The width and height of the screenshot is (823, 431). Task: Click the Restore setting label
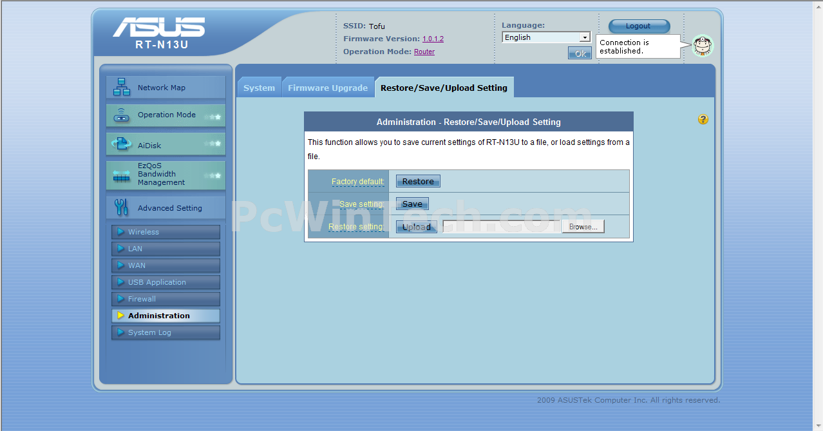(356, 227)
